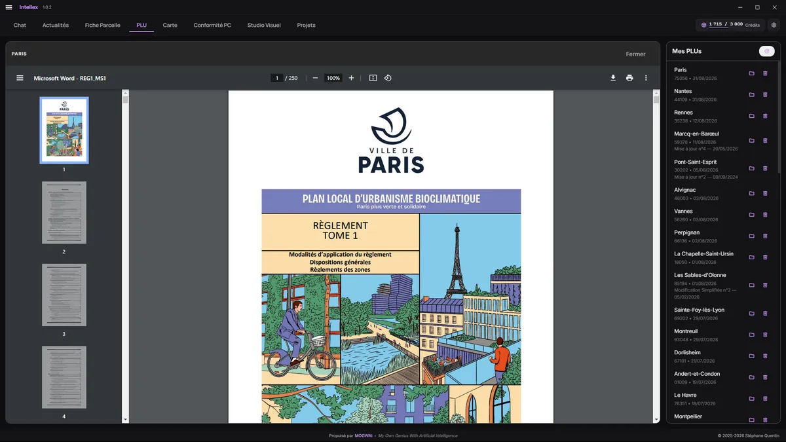This screenshot has width=786, height=442.
Task: Refresh the Mes PLUs list
Action: [x=766, y=51]
